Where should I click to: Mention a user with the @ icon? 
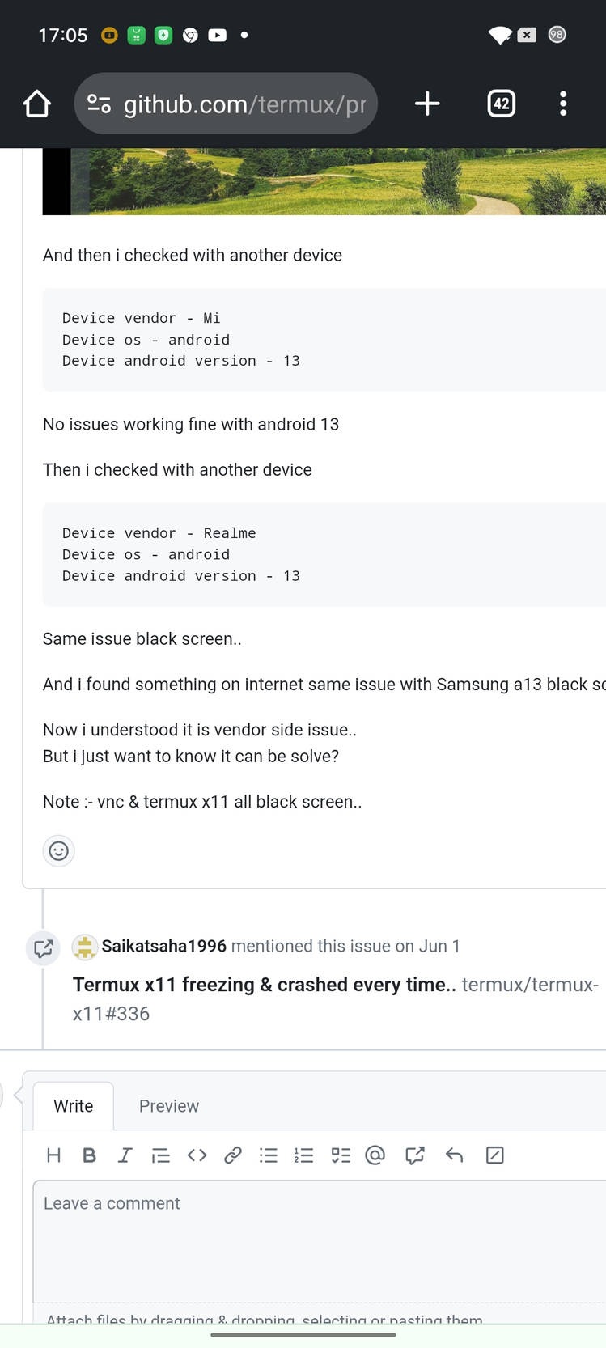375,1155
